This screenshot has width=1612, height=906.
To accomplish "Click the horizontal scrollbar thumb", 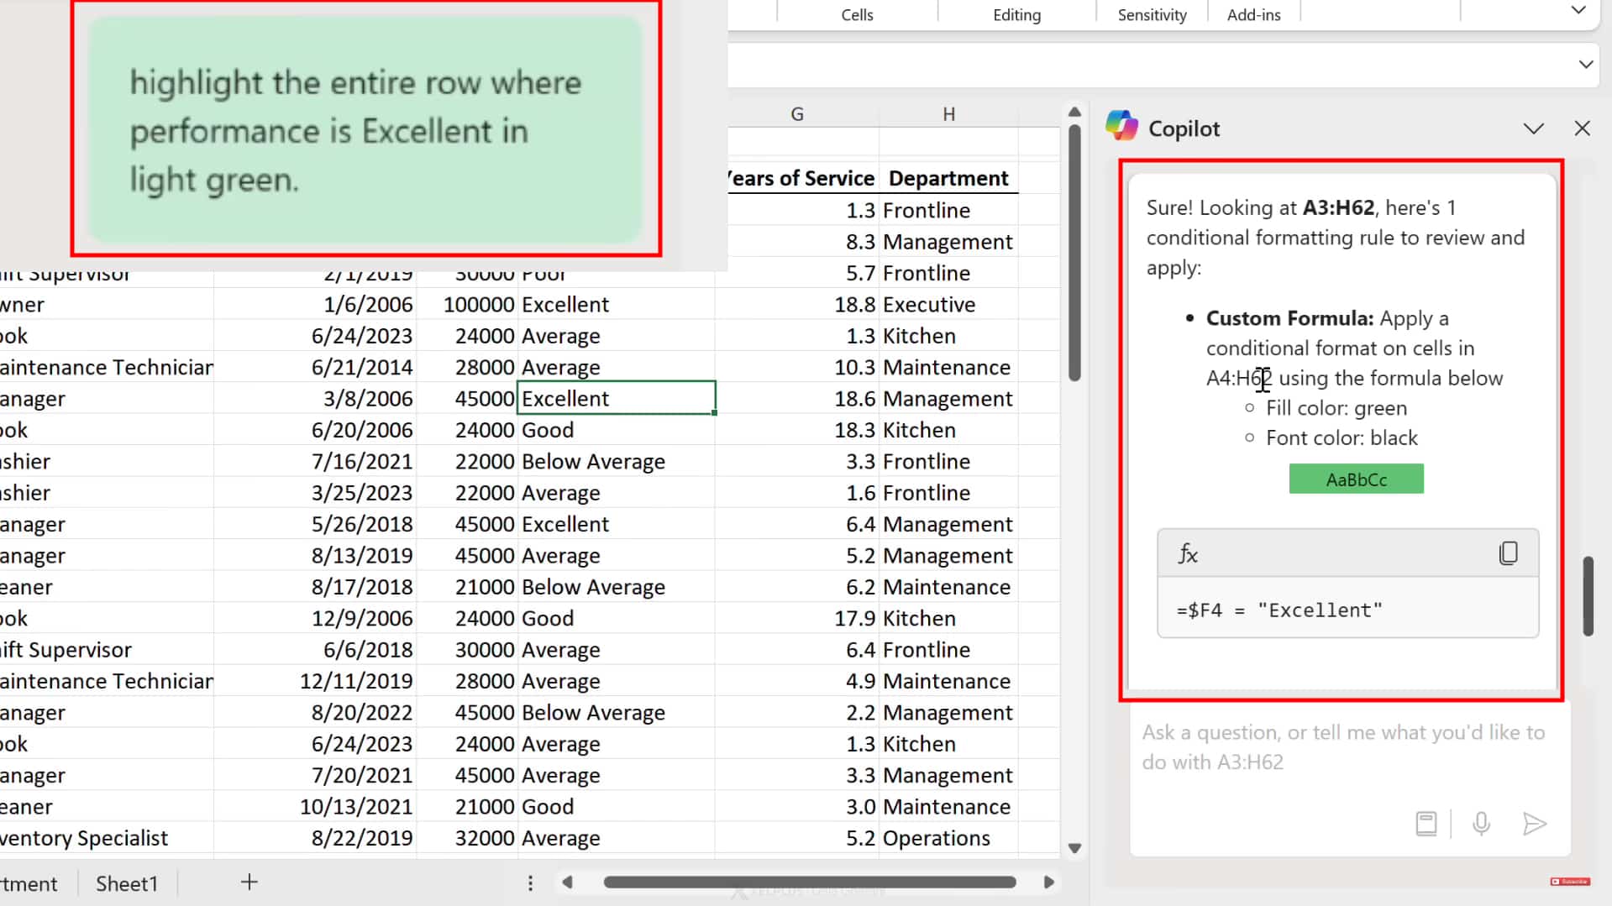I will point(810,882).
